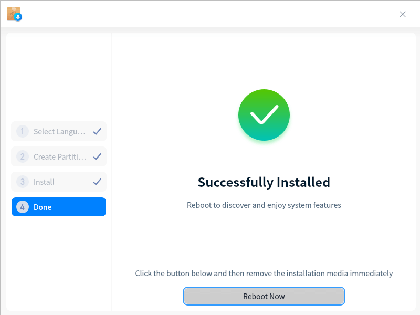Screen dimensions: 420x315
Task: Click the reboot to discover features text
Action: coord(264,205)
